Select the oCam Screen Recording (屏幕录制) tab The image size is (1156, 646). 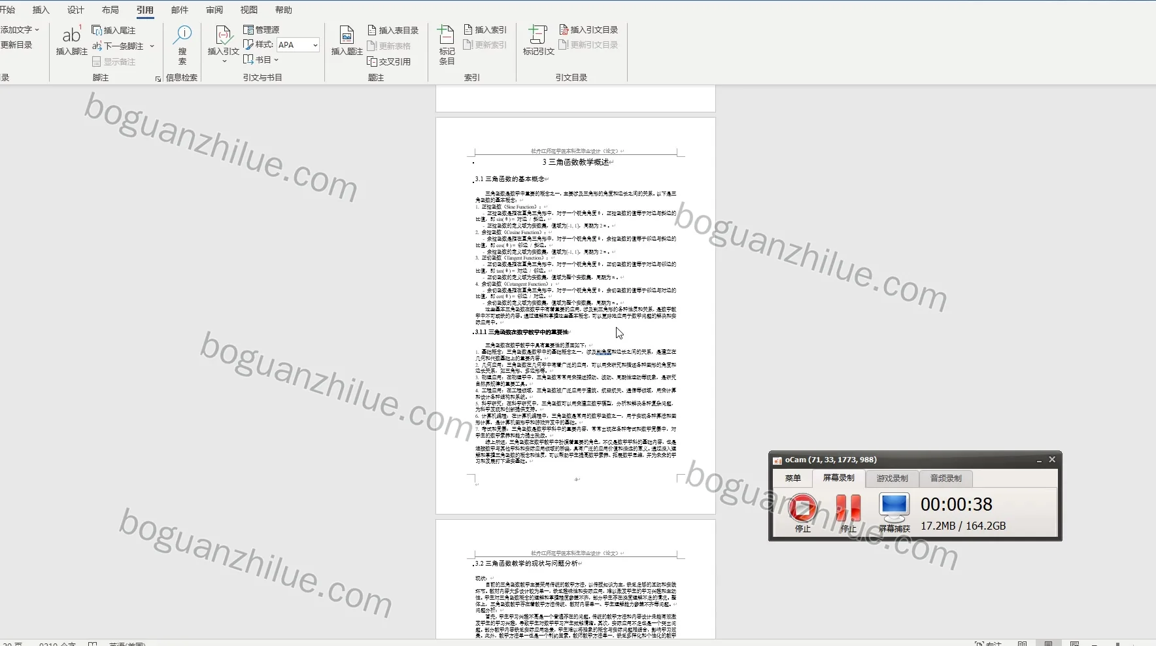(x=839, y=478)
